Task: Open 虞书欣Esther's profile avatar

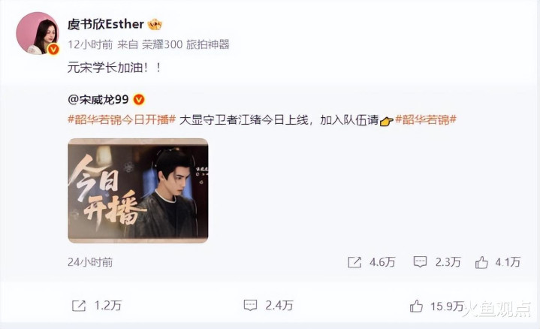Action: pos(38,33)
